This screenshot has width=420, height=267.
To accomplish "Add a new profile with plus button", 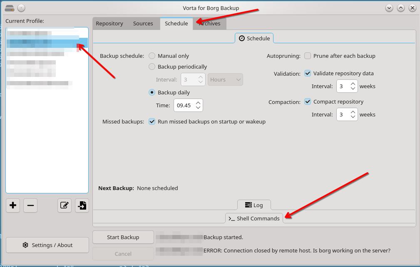I will coord(13,205).
